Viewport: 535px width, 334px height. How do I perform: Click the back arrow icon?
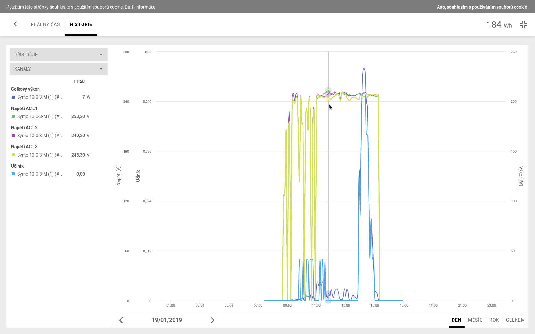[16, 24]
